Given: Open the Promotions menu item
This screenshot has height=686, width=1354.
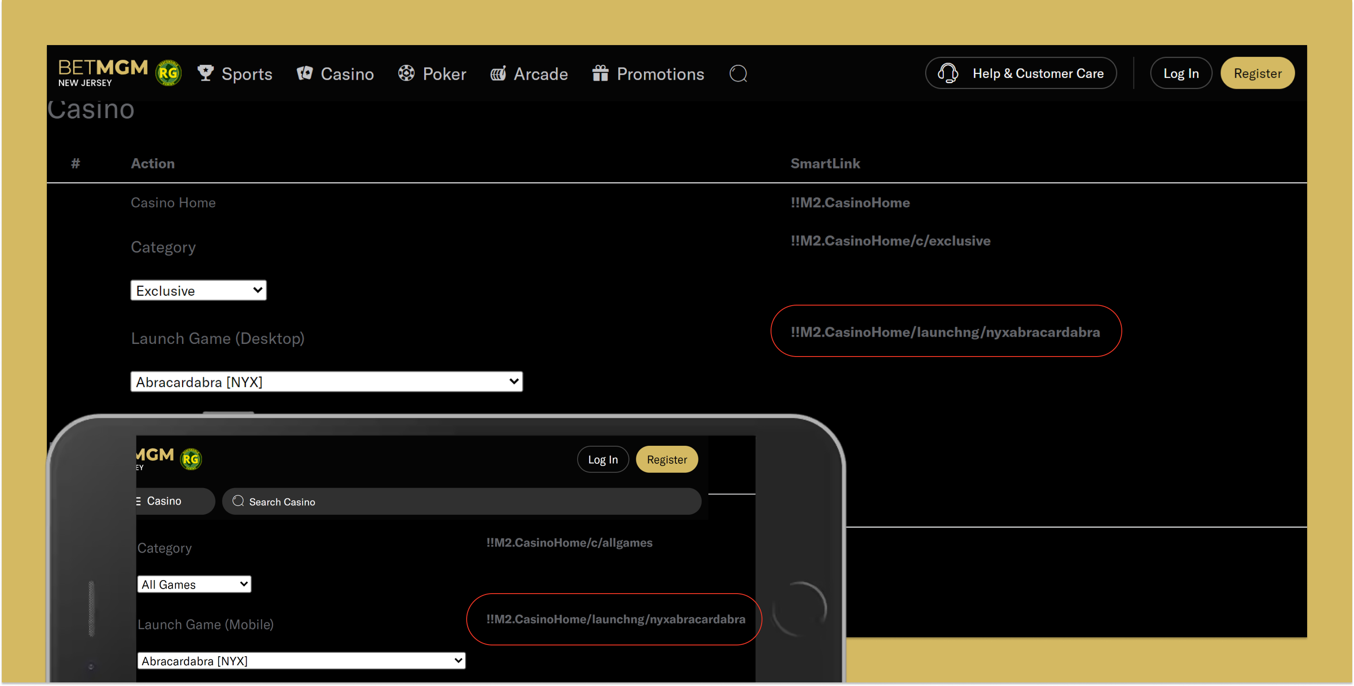Looking at the screenshot, I should [x=660, y=73].
